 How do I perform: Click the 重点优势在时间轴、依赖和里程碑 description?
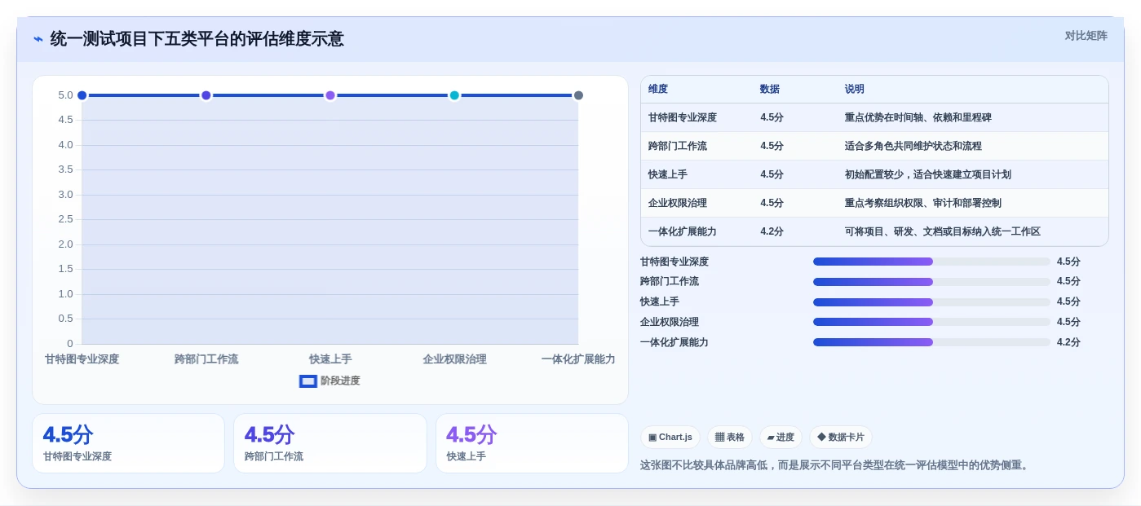click(918, 117)
